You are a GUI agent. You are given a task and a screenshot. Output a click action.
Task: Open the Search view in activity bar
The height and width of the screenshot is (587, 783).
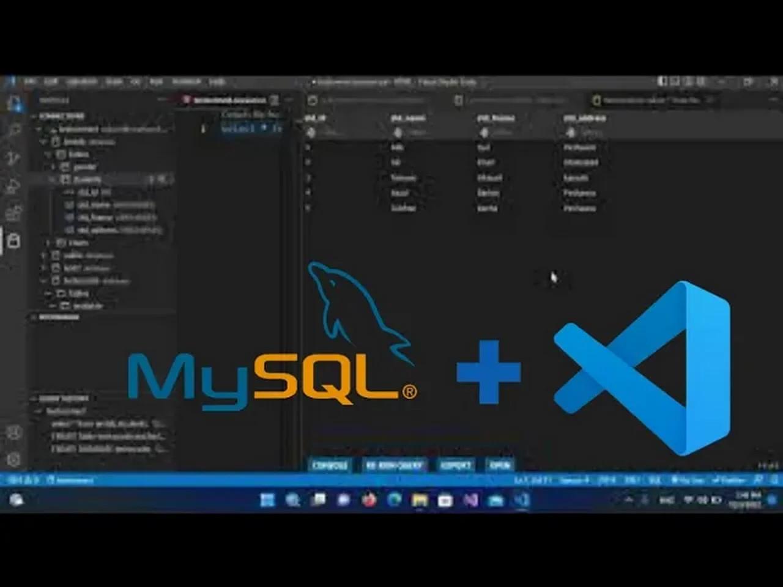14,130
